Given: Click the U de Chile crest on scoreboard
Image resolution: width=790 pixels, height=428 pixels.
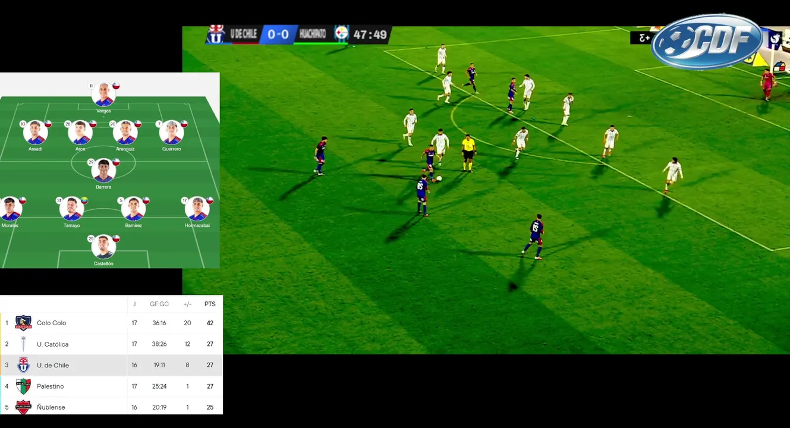Looking at the screenshot, I should [216, 34].
